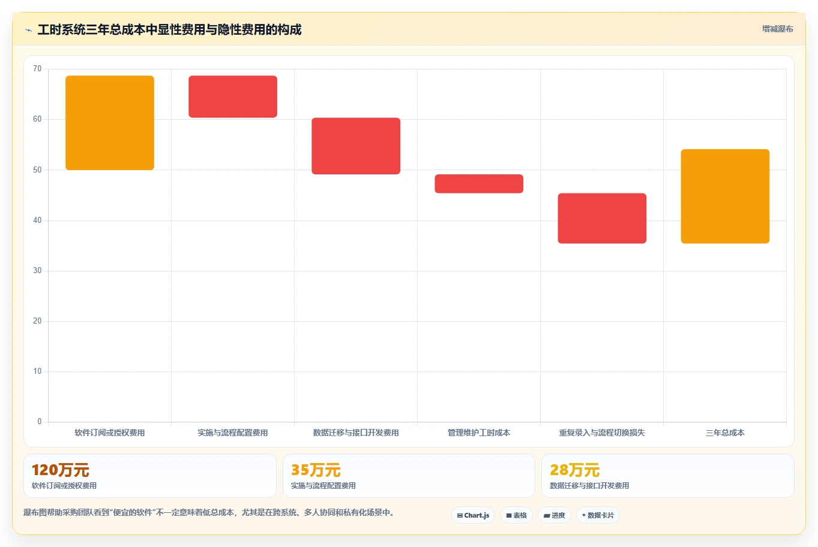Screen dimensions: 818x547
Task: Click the axis label 实施与流程配置费用
Action: [x=233, y=433]
